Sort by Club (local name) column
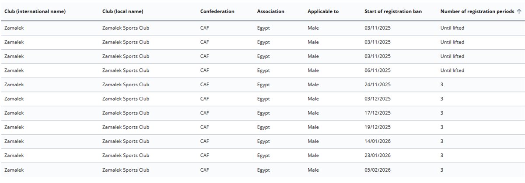525x183 pixels. click(x=122, y=11)
